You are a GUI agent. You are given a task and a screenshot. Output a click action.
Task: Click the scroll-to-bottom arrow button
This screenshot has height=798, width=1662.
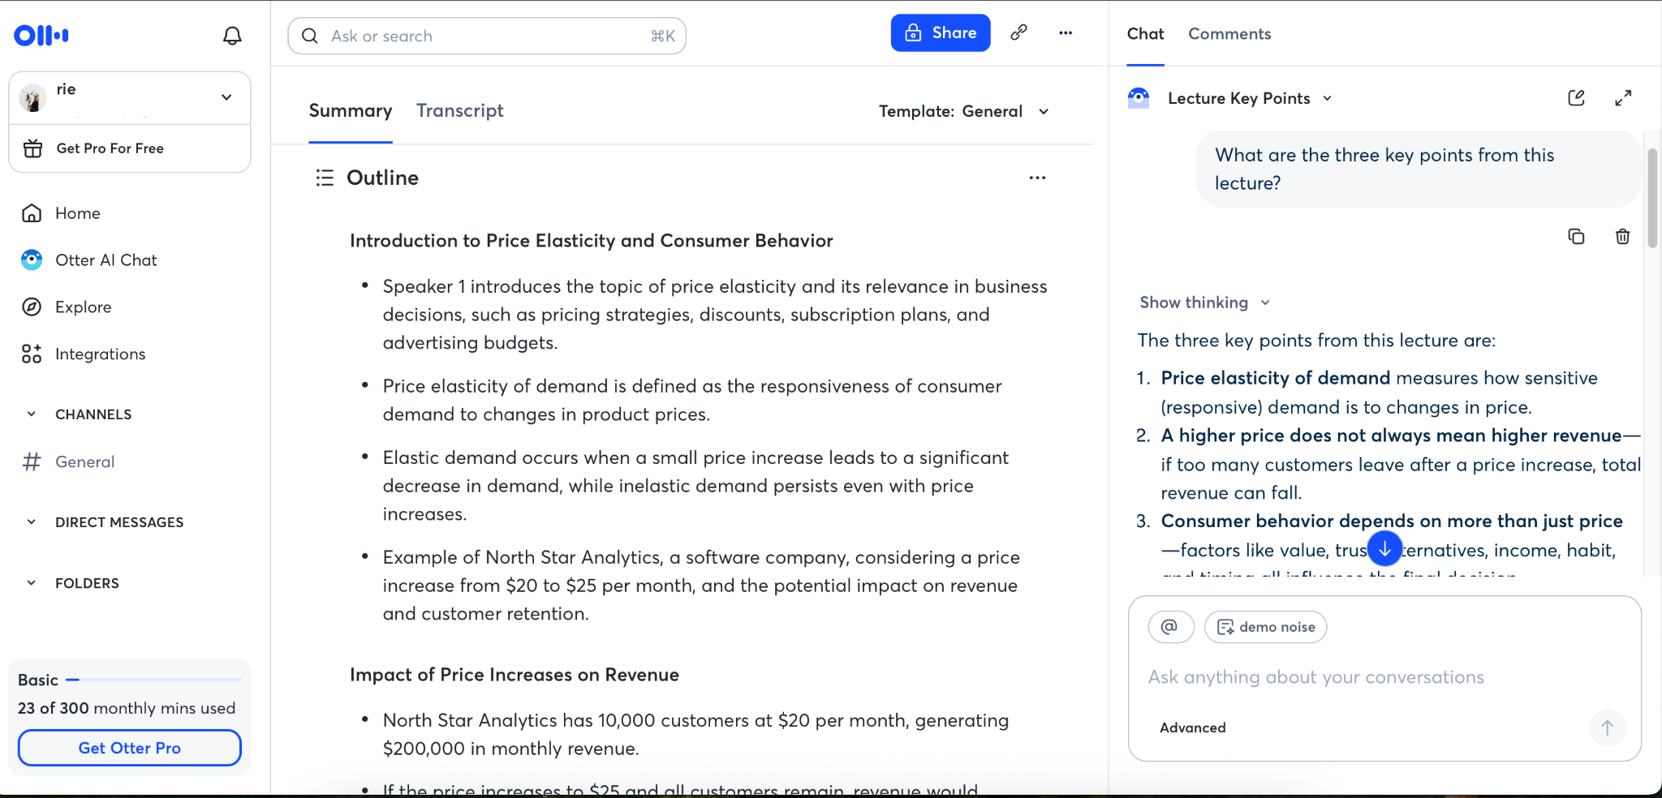1384,548
